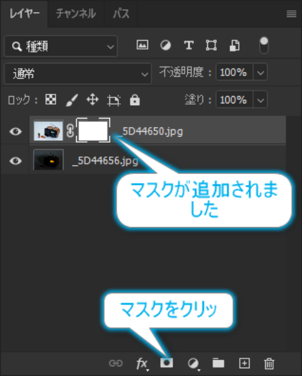Image resolution: width=302 pixels, height=376 pixels.
Task: Delete layer using the trash icon
Action: point(269,363)
